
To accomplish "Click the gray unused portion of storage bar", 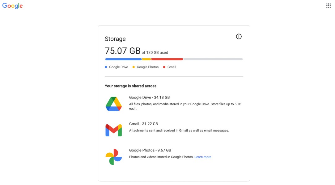I will point(213,59).
